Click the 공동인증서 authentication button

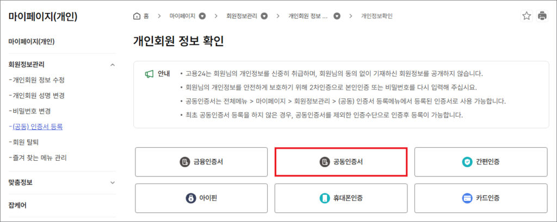coord(341,162)
